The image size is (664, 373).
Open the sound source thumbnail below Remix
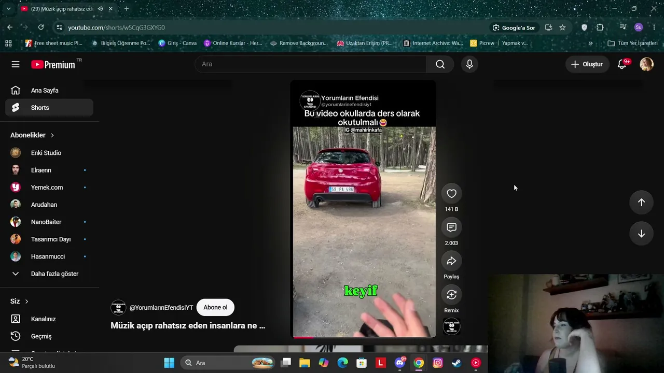(451, 327)
